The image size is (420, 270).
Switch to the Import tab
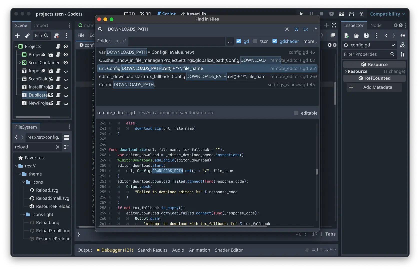[x=41, y=25]
